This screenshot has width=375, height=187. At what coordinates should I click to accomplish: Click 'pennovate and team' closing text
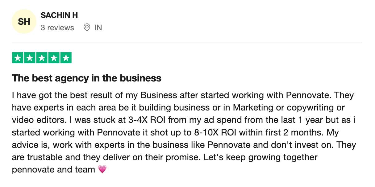[53, 169]
